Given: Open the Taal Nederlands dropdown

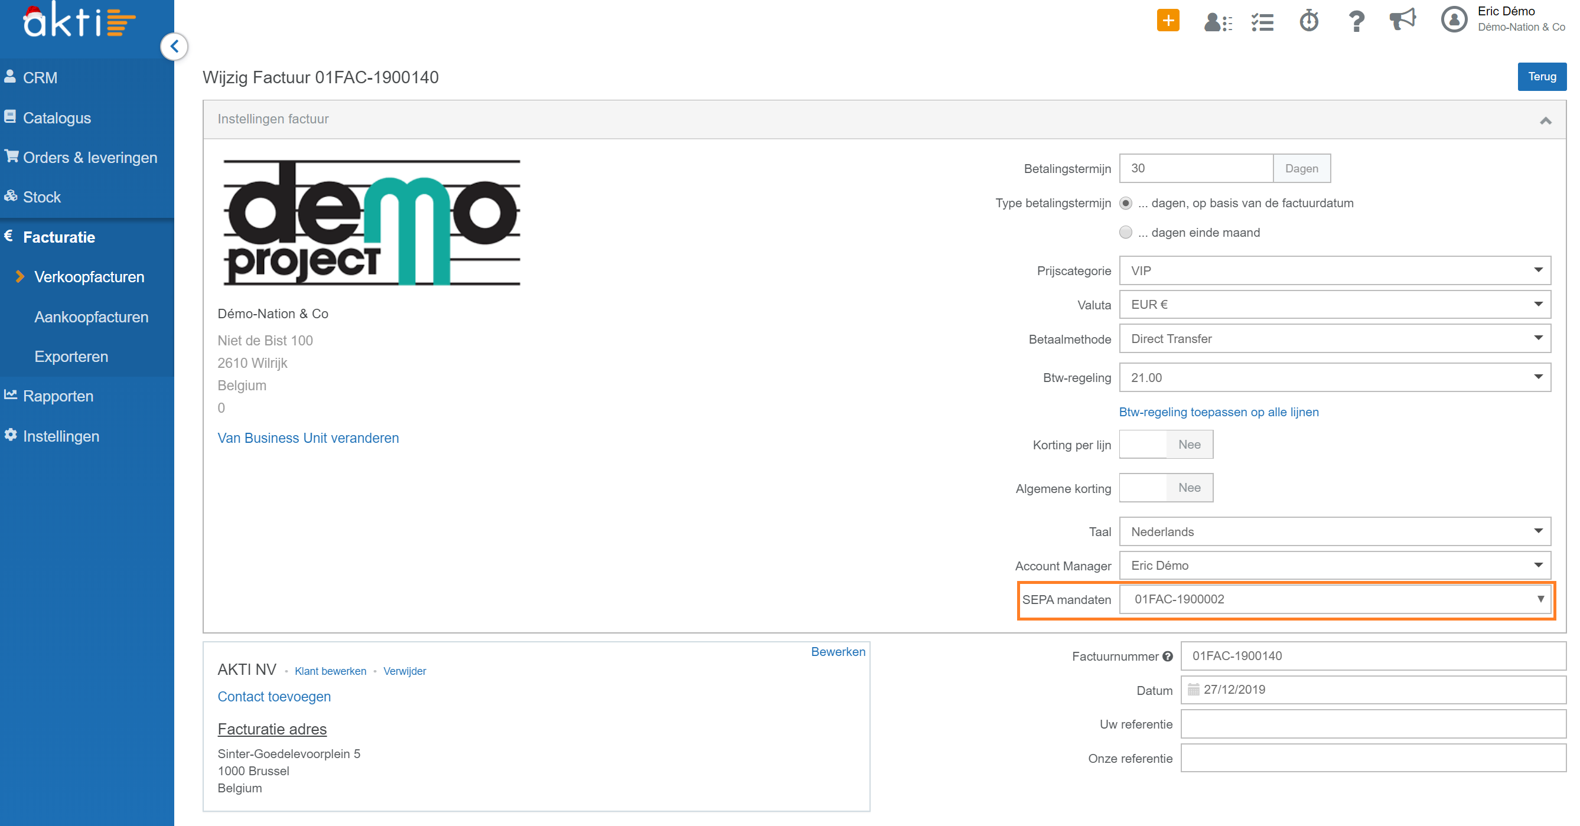Looking at the screenshot, I should 1335,531.
